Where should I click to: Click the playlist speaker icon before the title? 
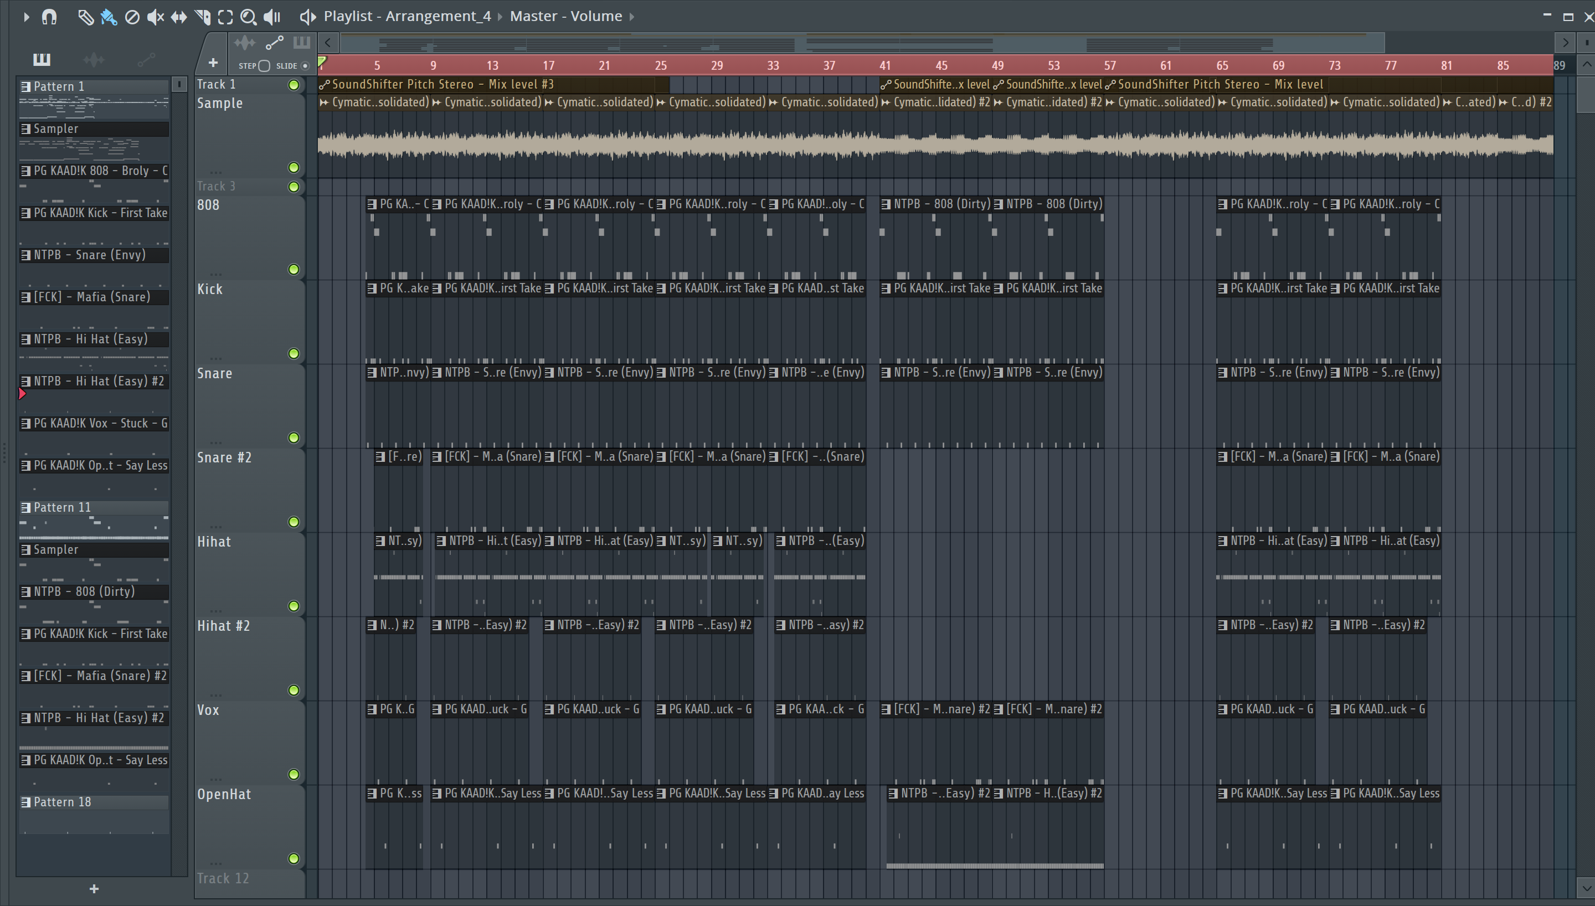click(307, 17)
